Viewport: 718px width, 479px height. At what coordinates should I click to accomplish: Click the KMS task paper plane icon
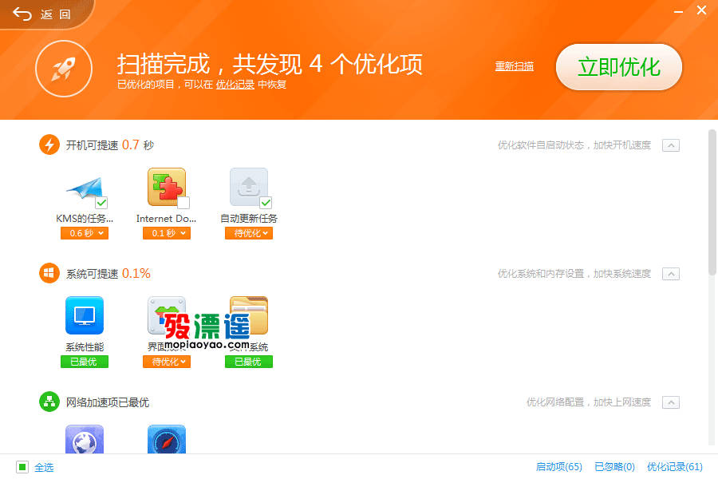85,188
